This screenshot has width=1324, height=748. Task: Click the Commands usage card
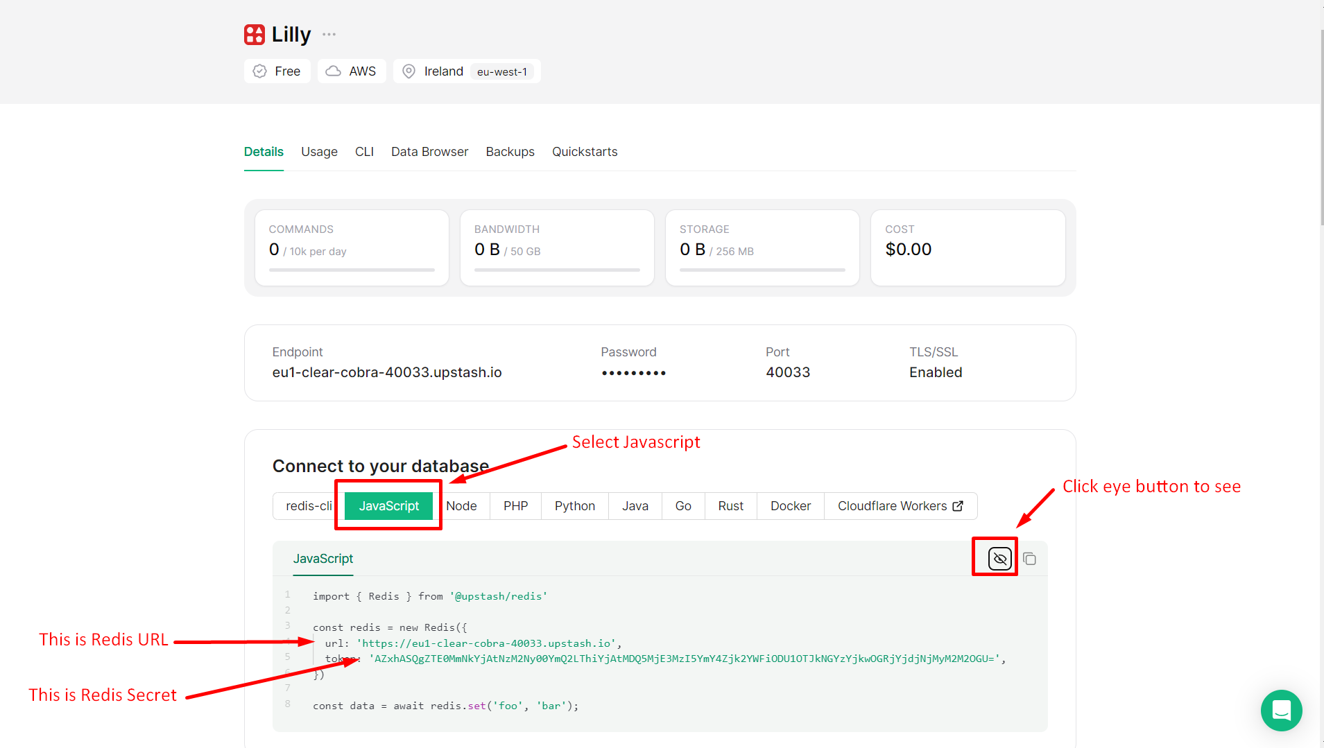[x=352, y=247]
